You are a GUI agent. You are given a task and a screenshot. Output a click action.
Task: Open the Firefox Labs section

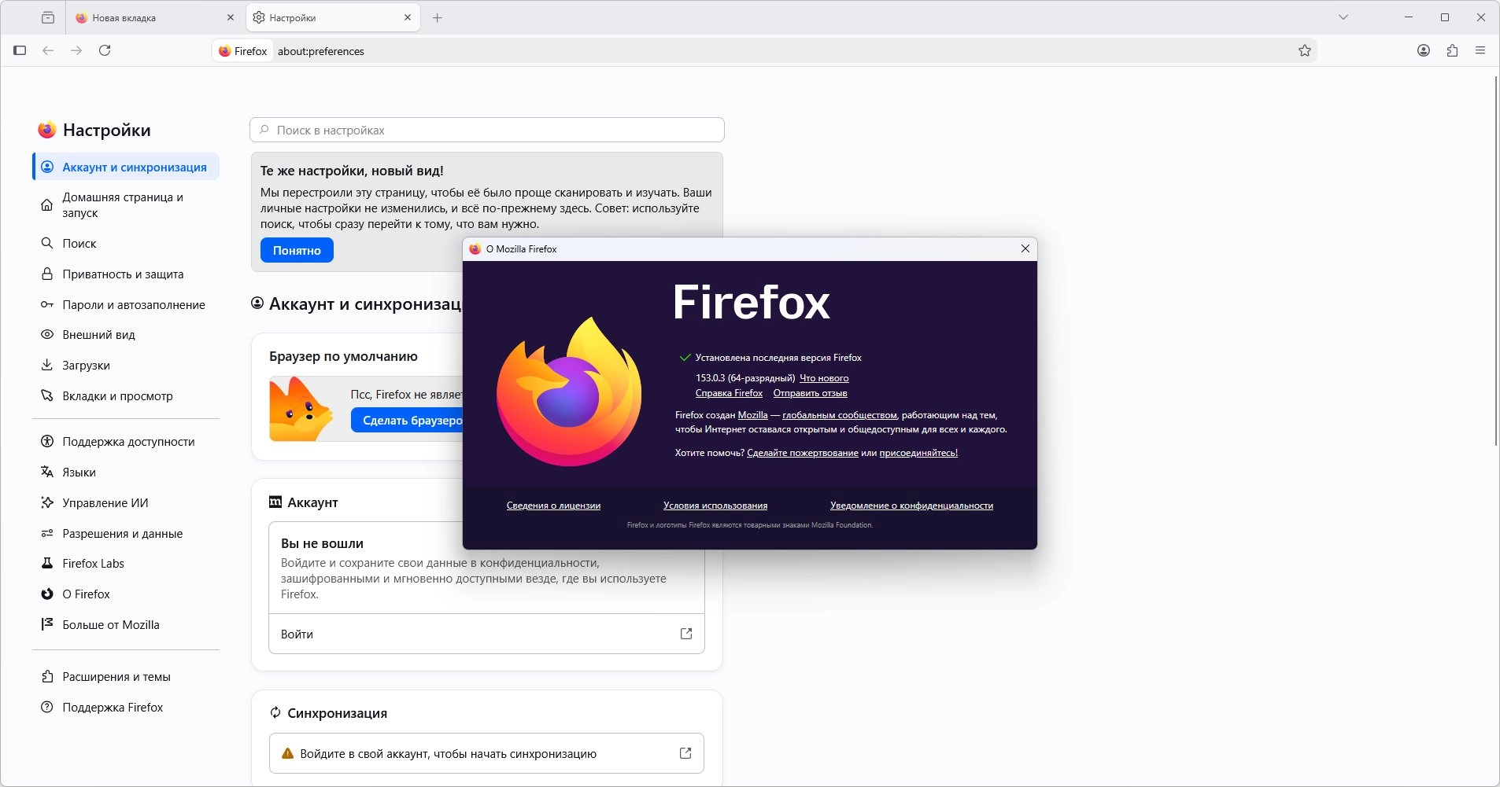pyautogui.click(x=126, y=564)
